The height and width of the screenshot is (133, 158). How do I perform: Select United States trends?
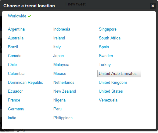pyautogui.click(x=111, y=91)
